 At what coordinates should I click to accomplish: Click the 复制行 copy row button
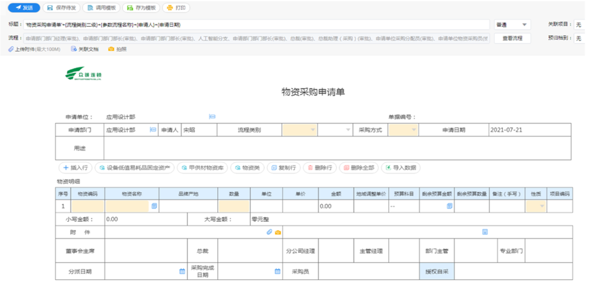point(284,168)
